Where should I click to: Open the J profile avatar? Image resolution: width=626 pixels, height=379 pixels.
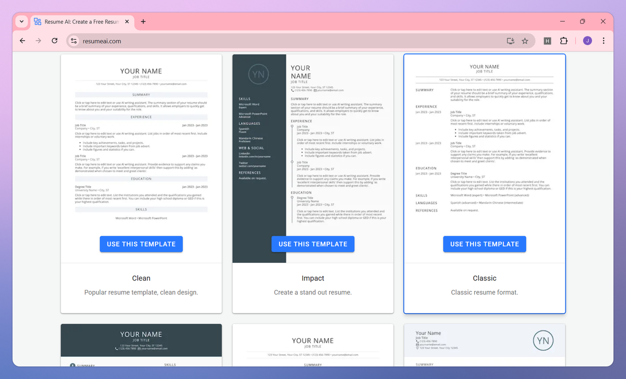[x=587, y=41]
